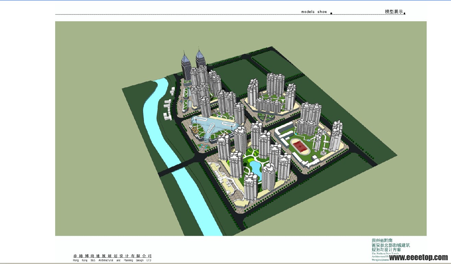The width and height of the screenshot is (451, 264).
Task: Click the 'models show' header text
Action: [x=314, y=12]
